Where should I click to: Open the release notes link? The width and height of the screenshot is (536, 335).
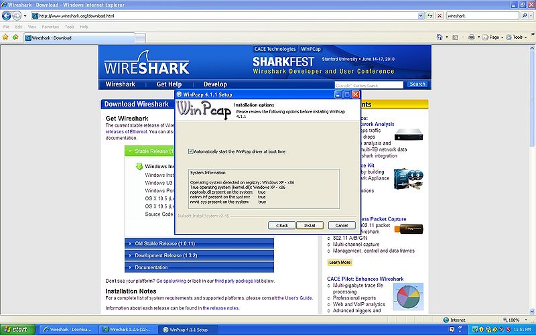(x=220, y=308)
